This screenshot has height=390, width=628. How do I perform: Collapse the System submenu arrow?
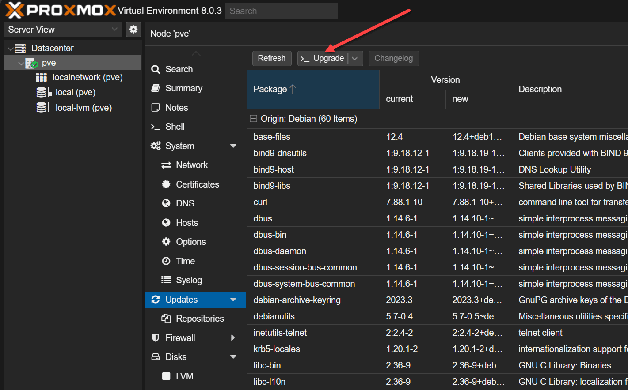pos(233,146)
